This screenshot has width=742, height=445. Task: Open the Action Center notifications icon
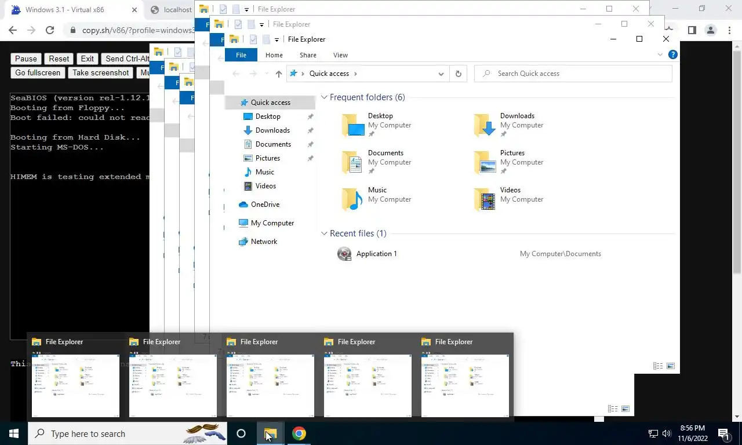point(723,433)
